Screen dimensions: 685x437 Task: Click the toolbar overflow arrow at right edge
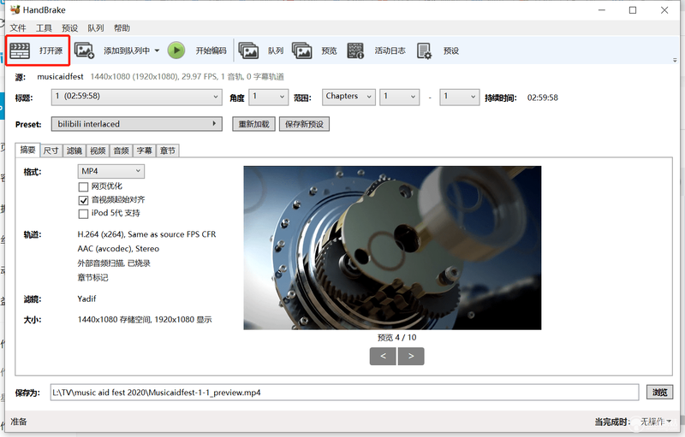coord(675,60)
